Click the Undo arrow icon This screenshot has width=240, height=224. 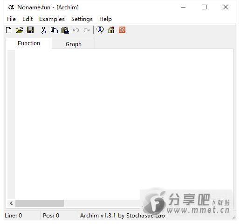(x=76, y=30)
